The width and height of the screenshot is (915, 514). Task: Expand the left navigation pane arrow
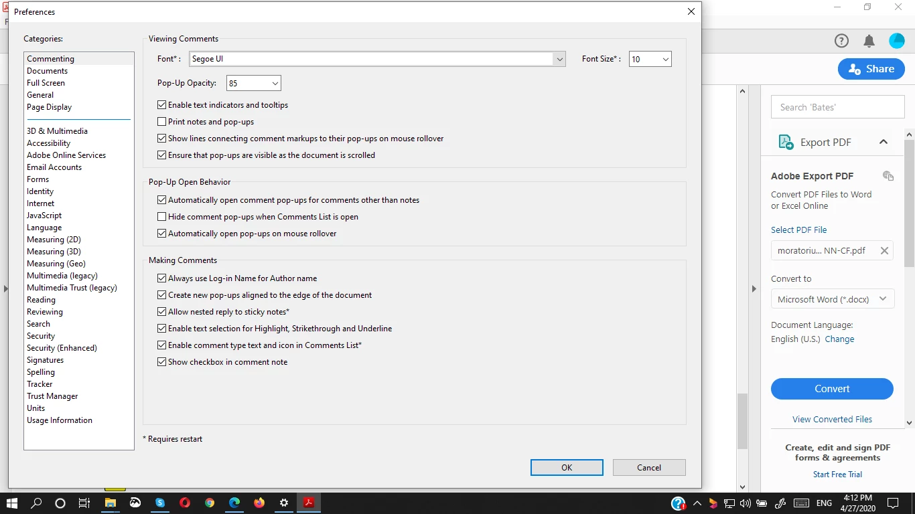coord(5,289)
